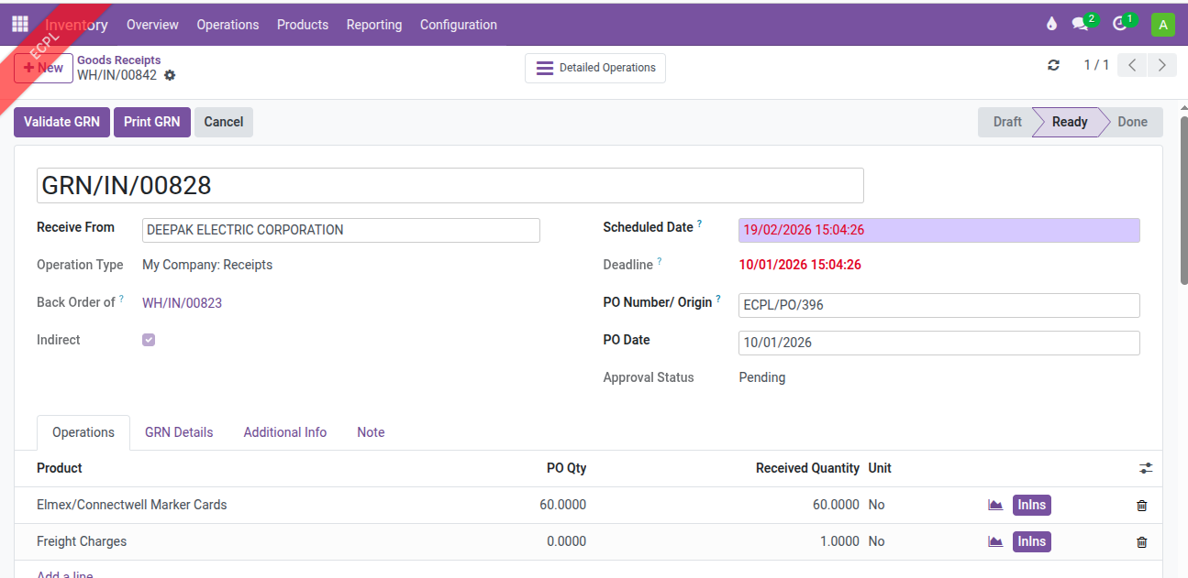Screen dimensions: 1188x578
Task: Open back order link WH/IN/00823
Action: [182, 302]
